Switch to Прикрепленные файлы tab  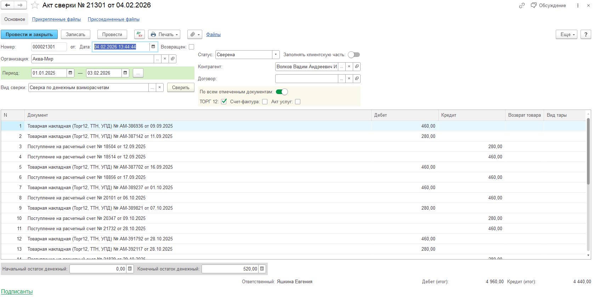coord(56,19)
